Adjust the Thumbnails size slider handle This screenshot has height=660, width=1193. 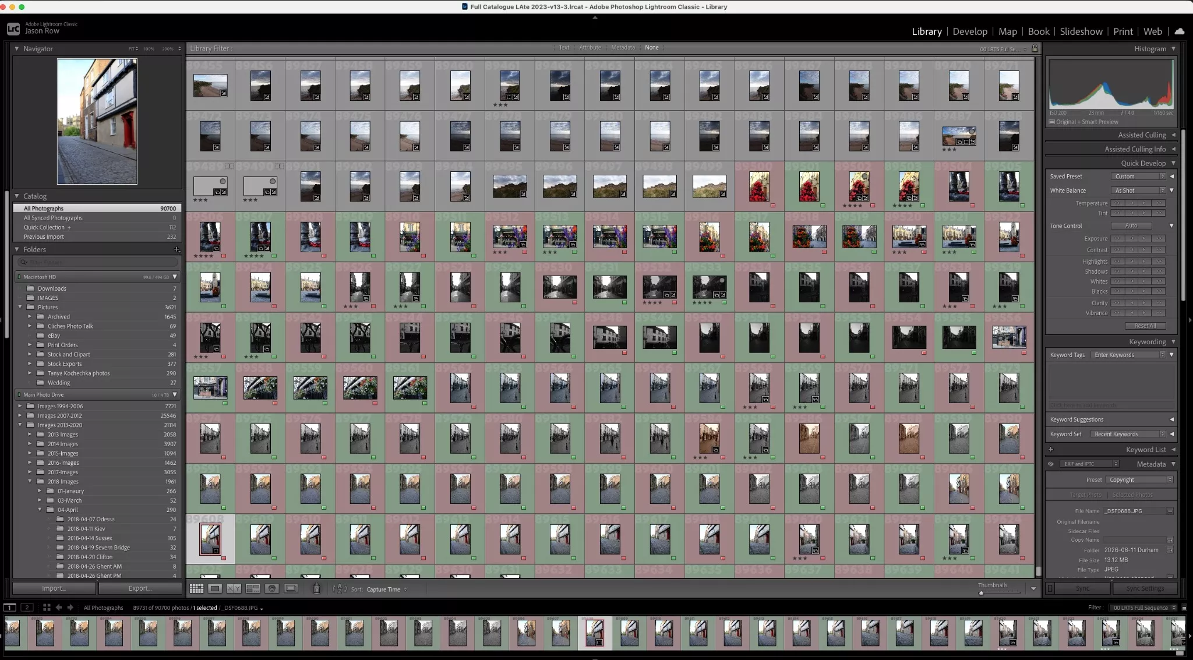tap(982, 593)
